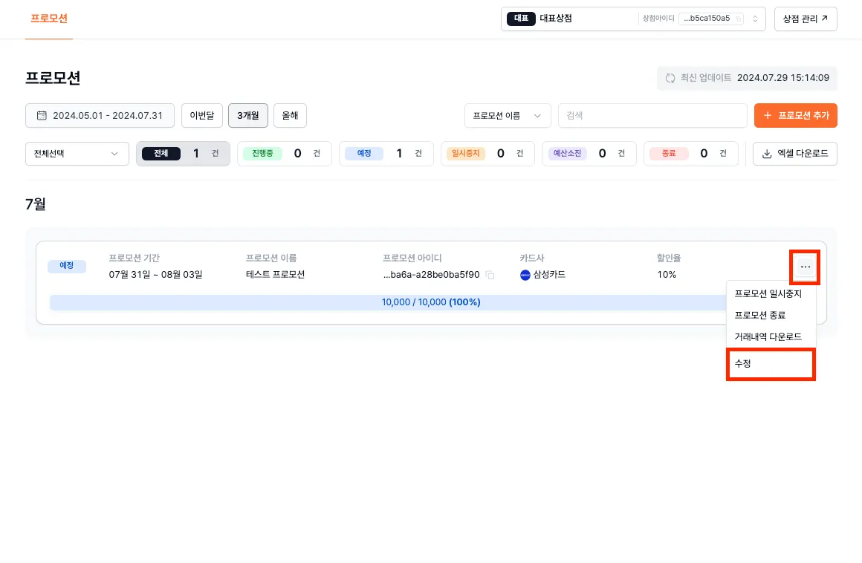Click the refresh icon next to 최신 업데이트

(670, 77)
